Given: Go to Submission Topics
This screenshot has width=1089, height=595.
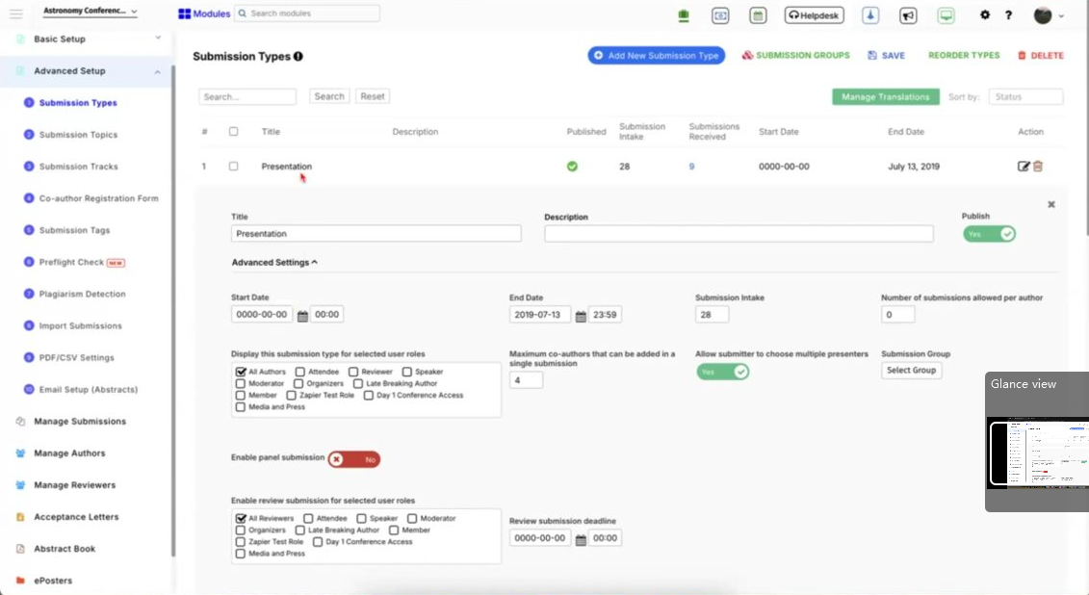Looking at the screenshot, I should point(78,135).
